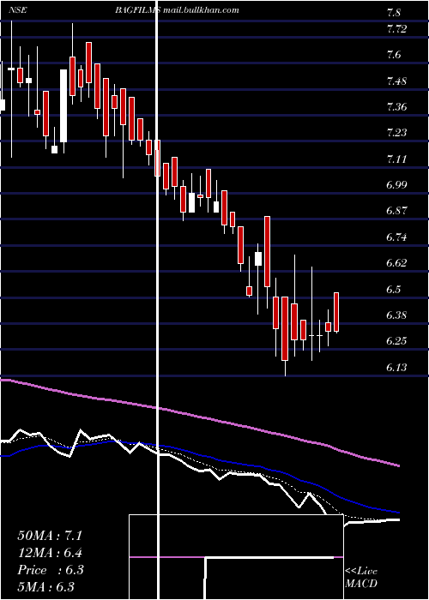Click the 5MA : 6.3 readout
Viewport: 429px width, 600px height.
pyautogui.click(x=45, y=586)
